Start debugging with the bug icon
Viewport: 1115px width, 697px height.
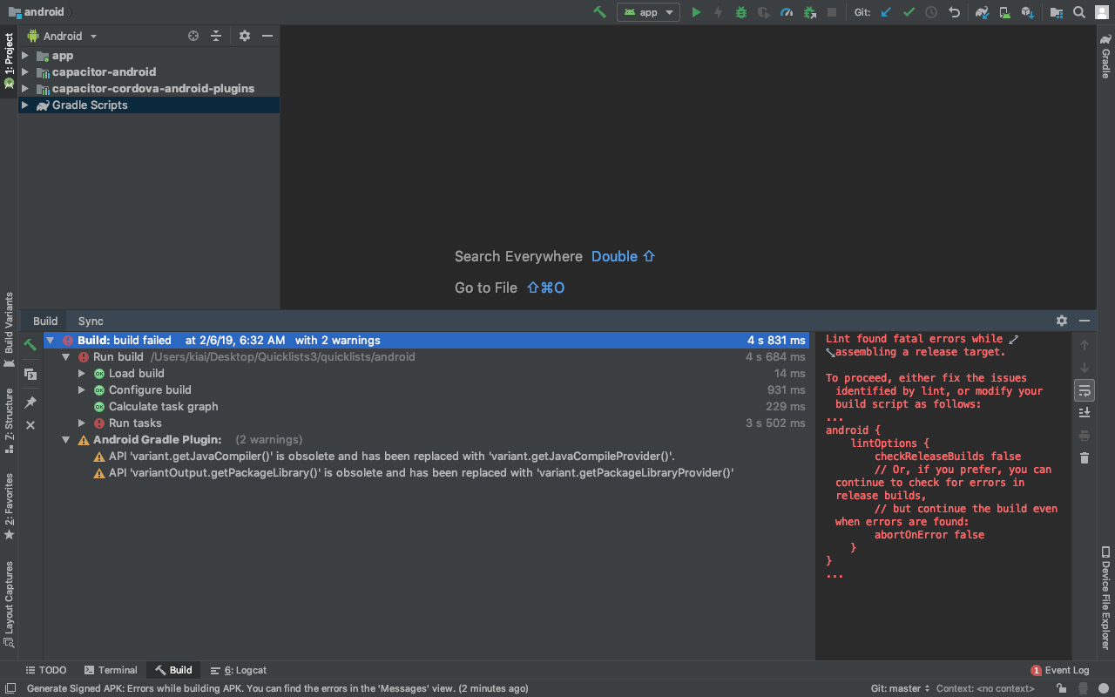coord(740,12)
